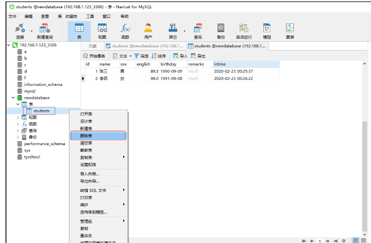This screenshot has height=243, width=371.
Task: Open the 备份 (Backup) toolbar icon
Action: [221, 30]
